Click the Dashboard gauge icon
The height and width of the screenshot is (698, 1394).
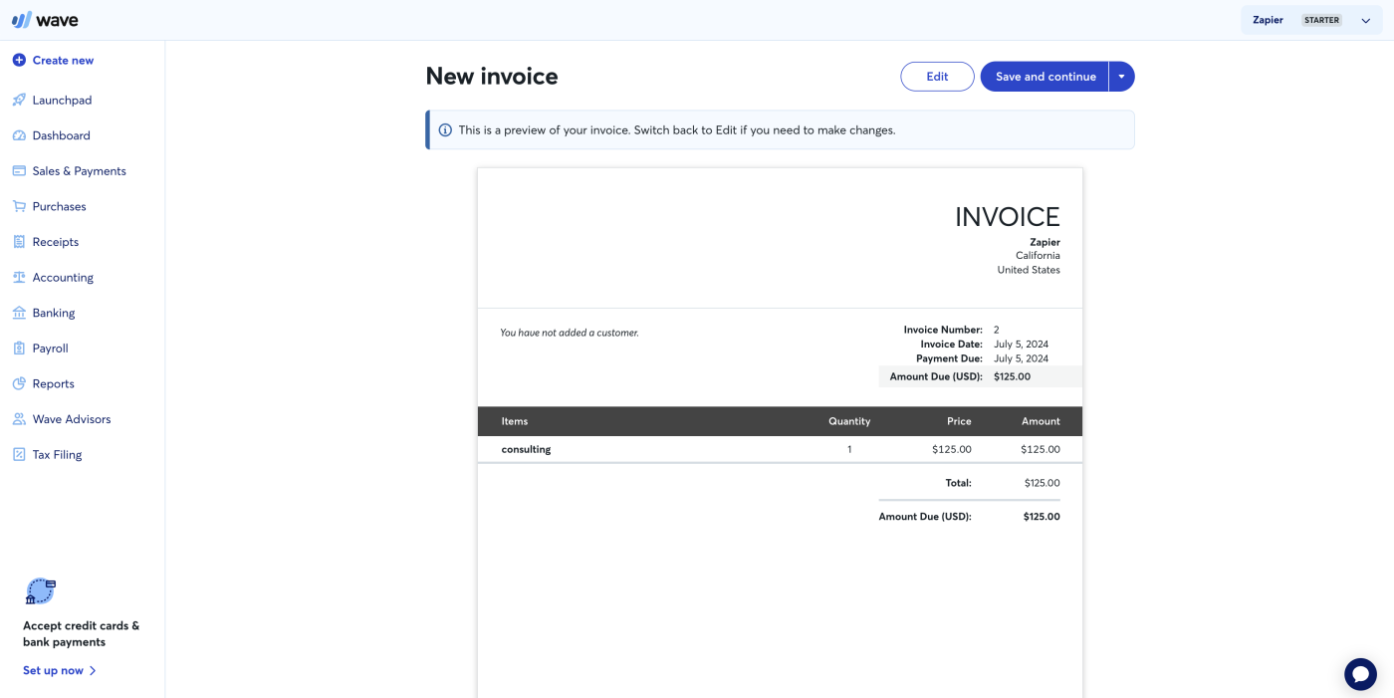(19, 135)
